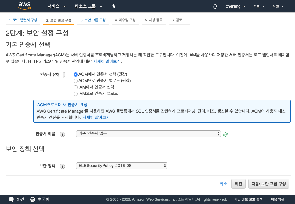
Task: Open the 의견 feedback speech bubble icon
Action: (11, 199)
